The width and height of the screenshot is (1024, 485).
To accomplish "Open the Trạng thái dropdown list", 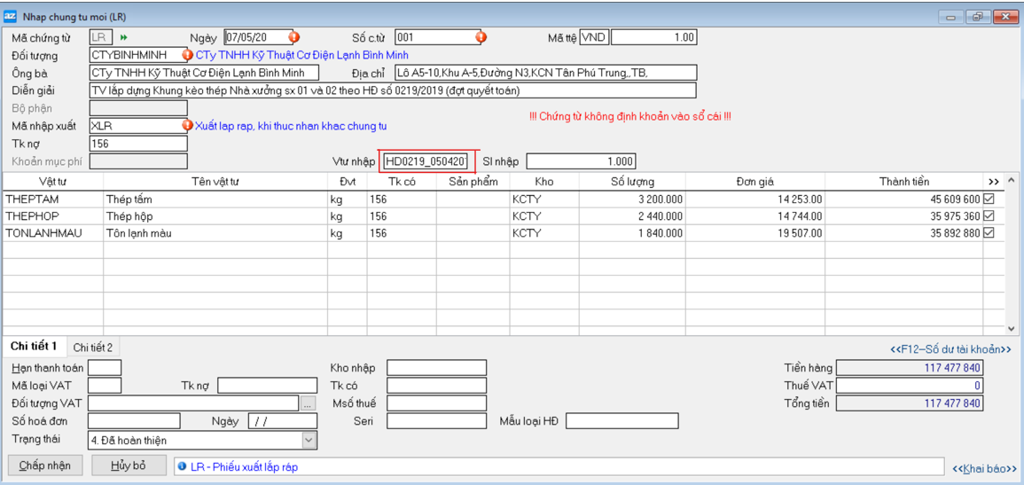I will 309,440.
